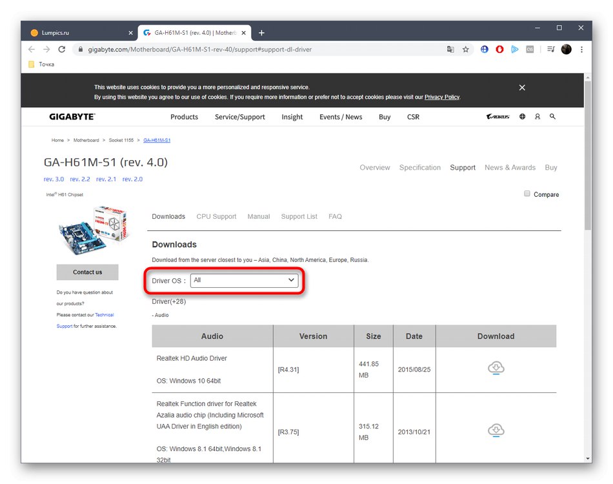Click the motherboard product image
This screenshot has height=484, width=613.
[x=94, y=230]
